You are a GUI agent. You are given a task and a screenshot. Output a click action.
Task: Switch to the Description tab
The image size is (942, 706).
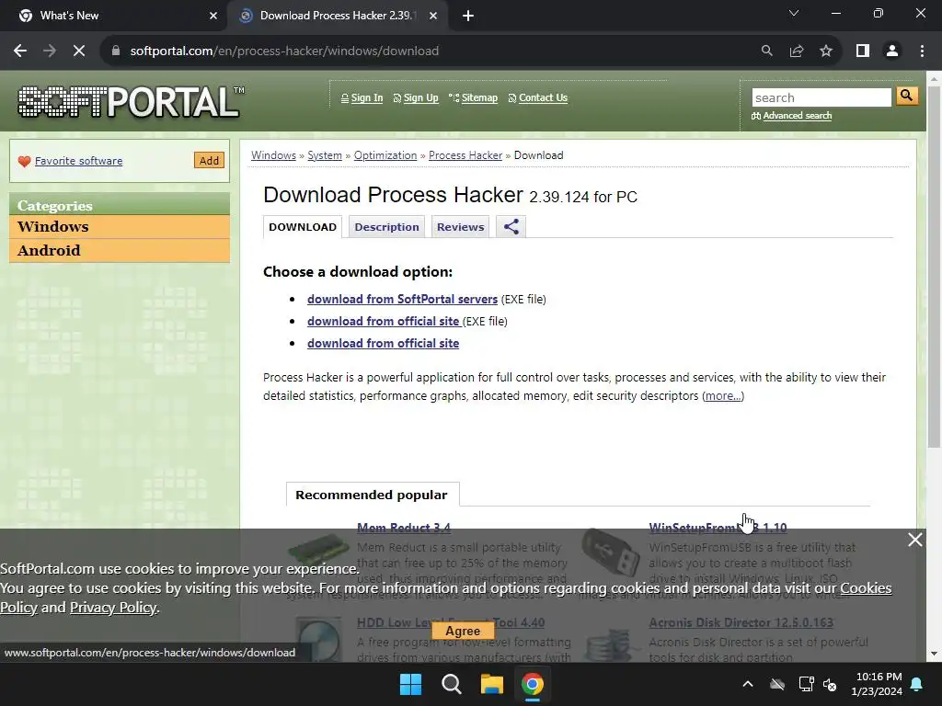[x=386, y=227]
